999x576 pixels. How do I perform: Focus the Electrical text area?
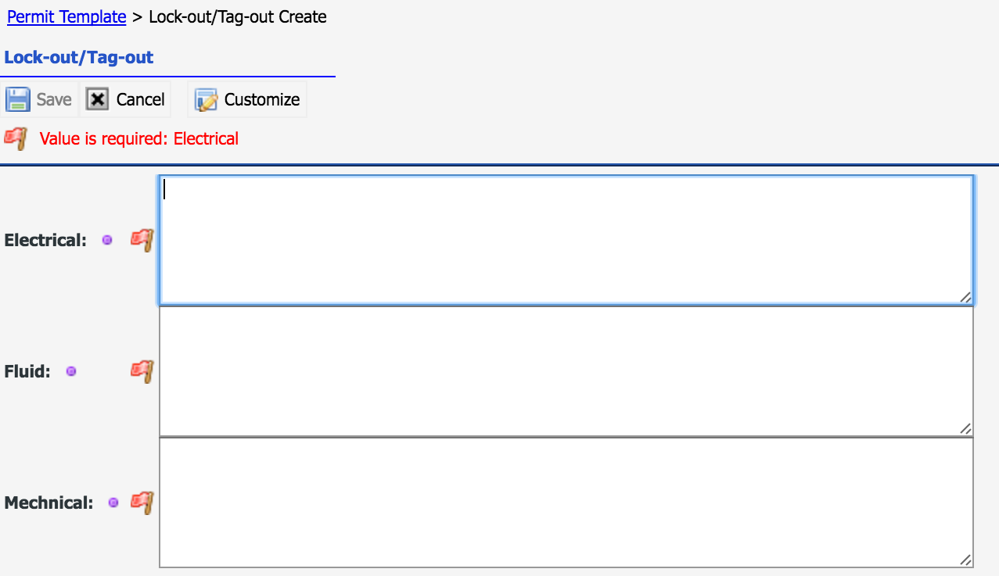(x=566, y=240)
